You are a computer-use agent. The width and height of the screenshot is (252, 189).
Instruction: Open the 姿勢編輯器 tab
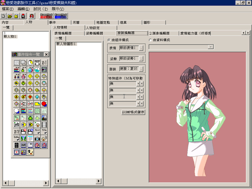[x=100, y=33]
